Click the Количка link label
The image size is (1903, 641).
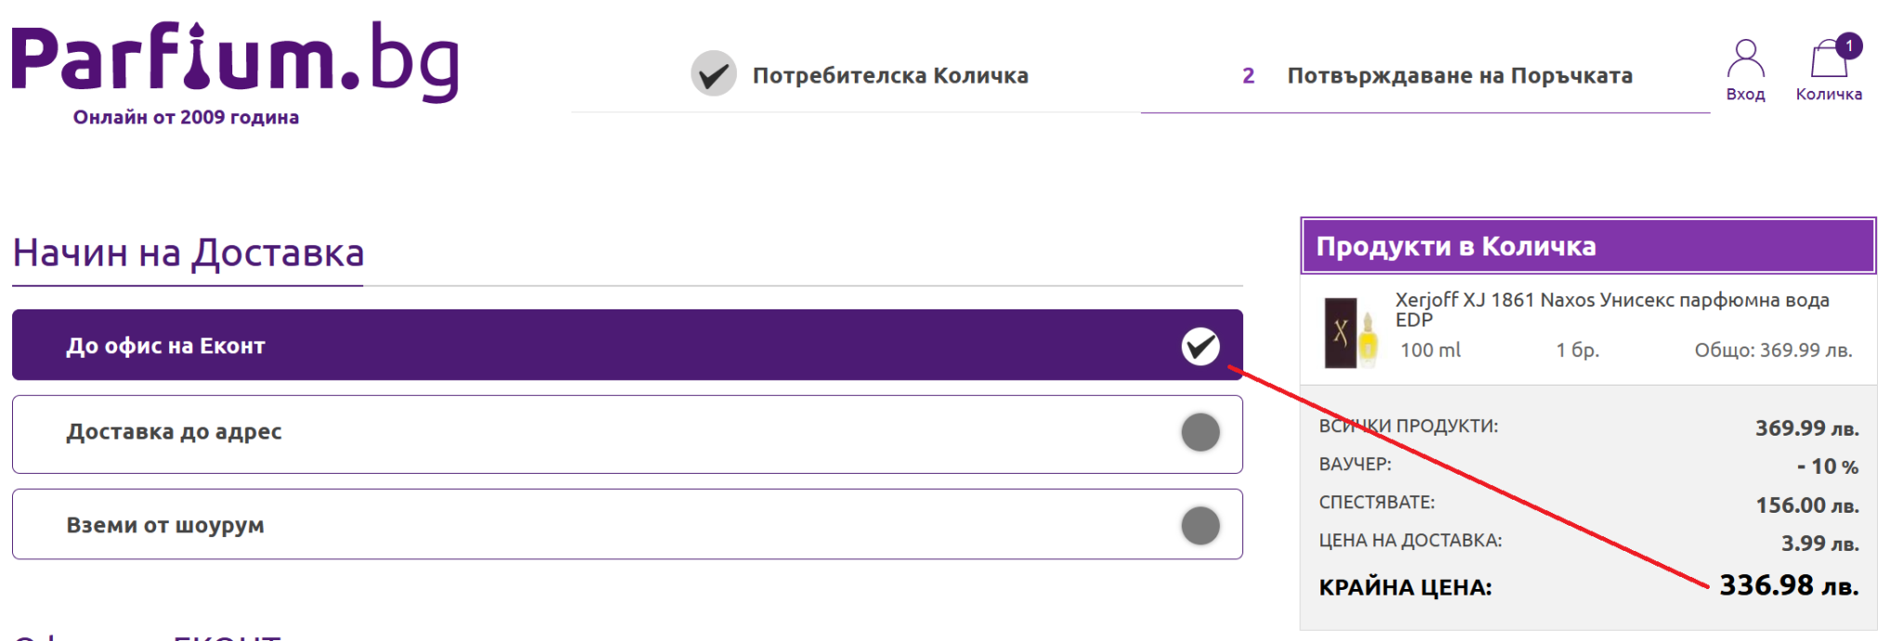1829,95
